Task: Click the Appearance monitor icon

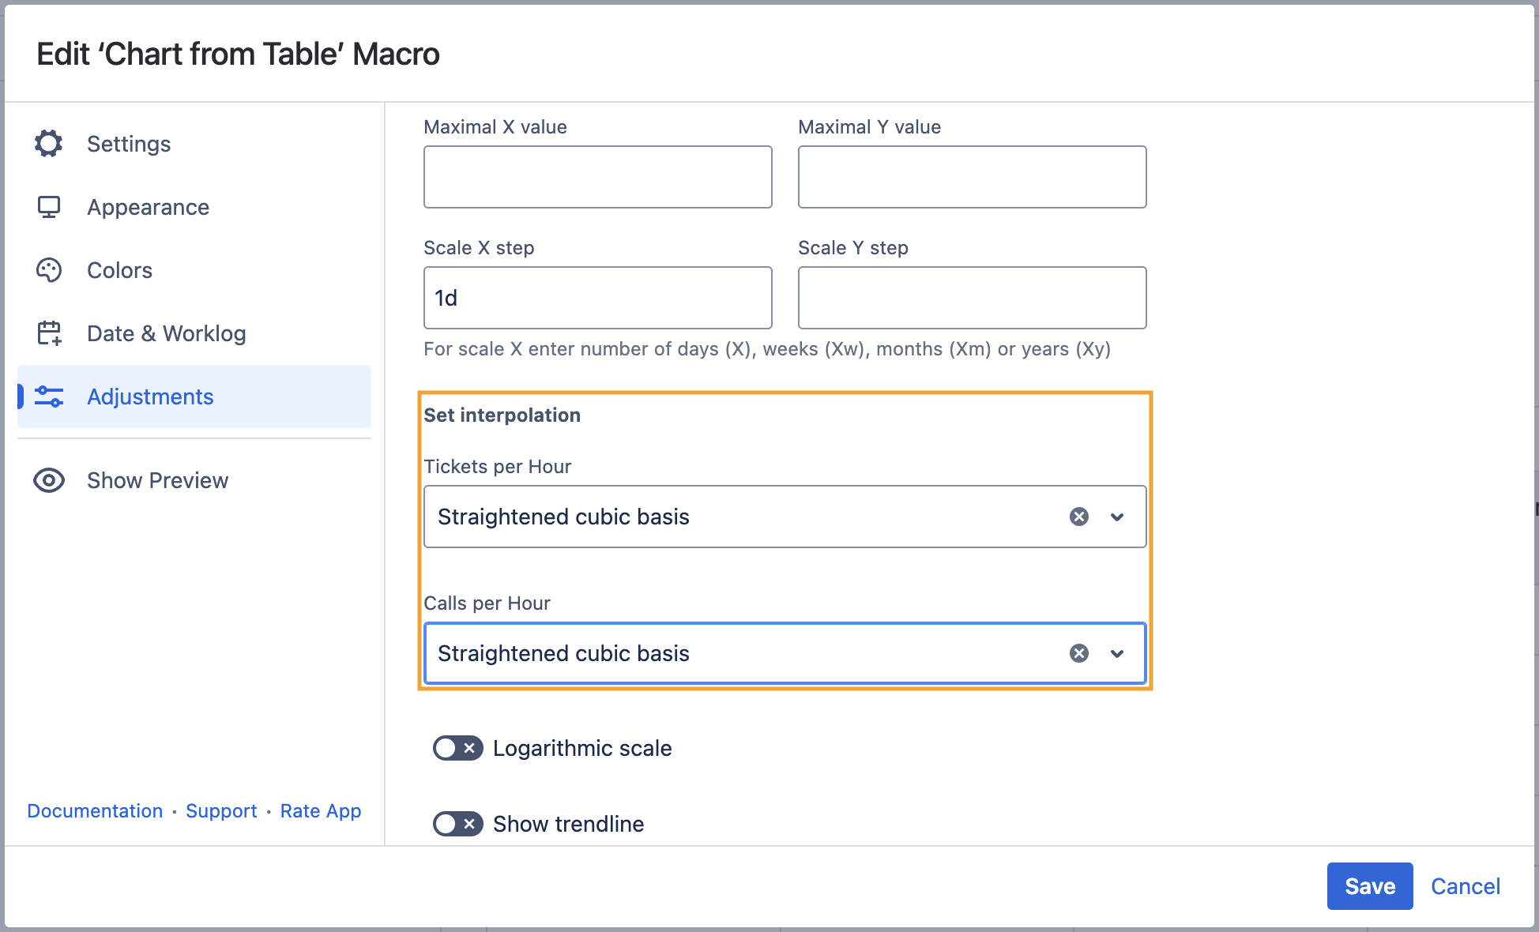Action: [48, 207]
